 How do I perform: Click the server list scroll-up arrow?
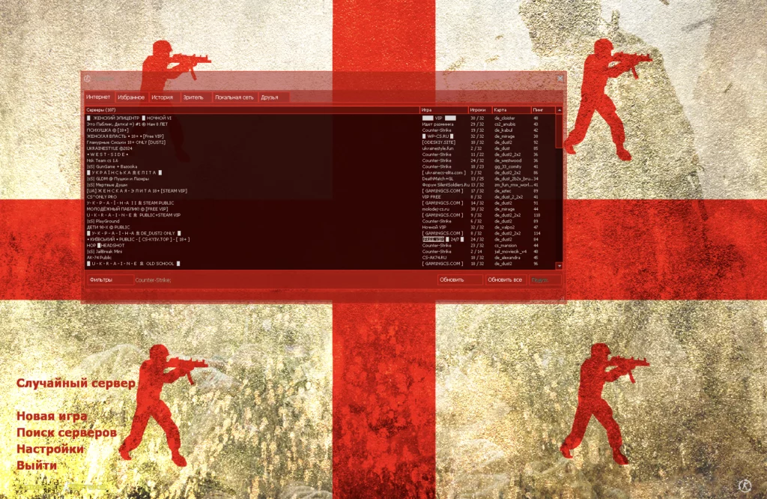tap(559, 110)
